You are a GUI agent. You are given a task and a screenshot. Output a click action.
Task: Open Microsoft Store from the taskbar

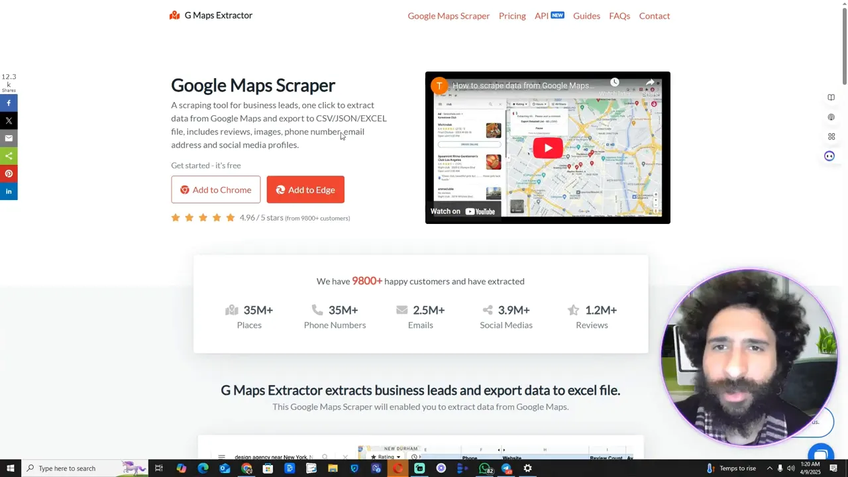point(268,468)
